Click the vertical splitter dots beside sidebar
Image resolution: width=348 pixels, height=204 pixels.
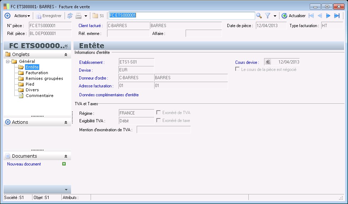point(72,117)
